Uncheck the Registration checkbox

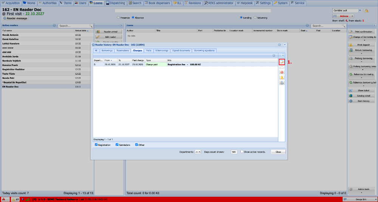(x=96, y=145)
